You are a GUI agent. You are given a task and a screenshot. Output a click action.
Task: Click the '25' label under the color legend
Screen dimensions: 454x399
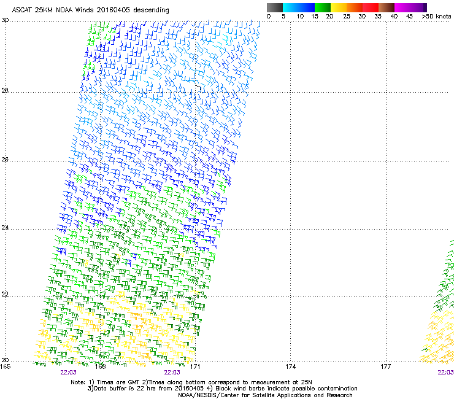[347, 17]
